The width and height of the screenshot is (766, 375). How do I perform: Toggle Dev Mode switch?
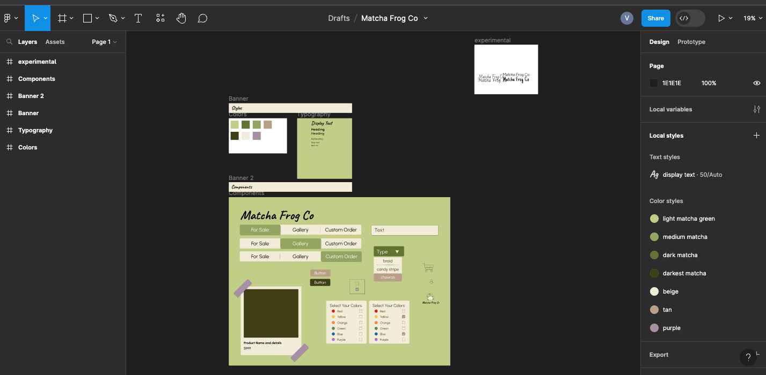click(x=690, y=18)
